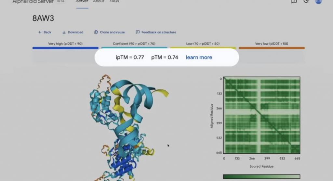
Task: Open the About tab
Action: tap(99, 2)
